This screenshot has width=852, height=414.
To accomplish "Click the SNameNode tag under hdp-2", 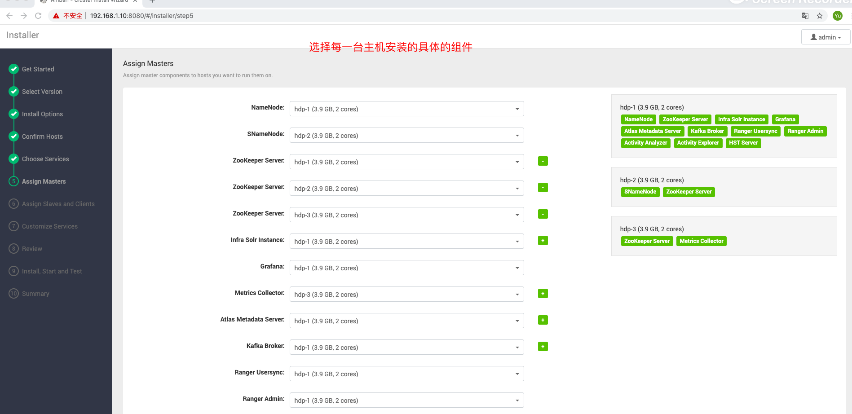I will click(x=640, y=192).
